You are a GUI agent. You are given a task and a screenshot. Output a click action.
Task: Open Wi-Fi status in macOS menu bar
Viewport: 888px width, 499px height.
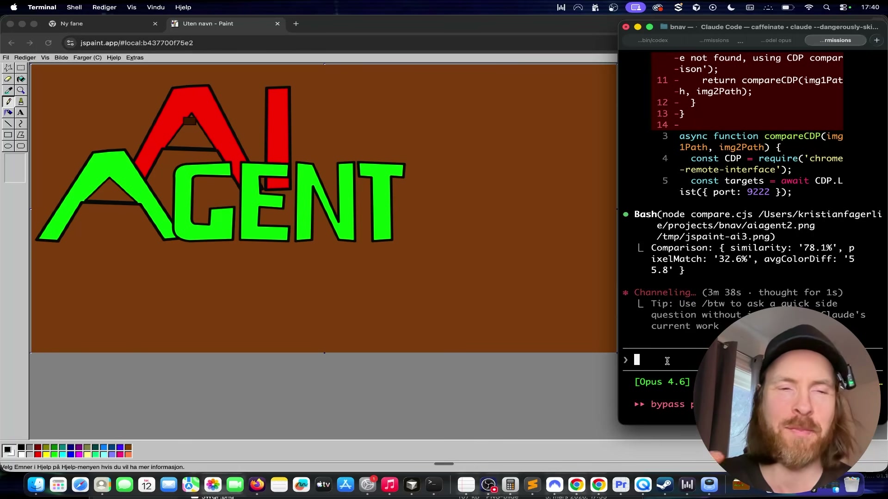point(808,7)
